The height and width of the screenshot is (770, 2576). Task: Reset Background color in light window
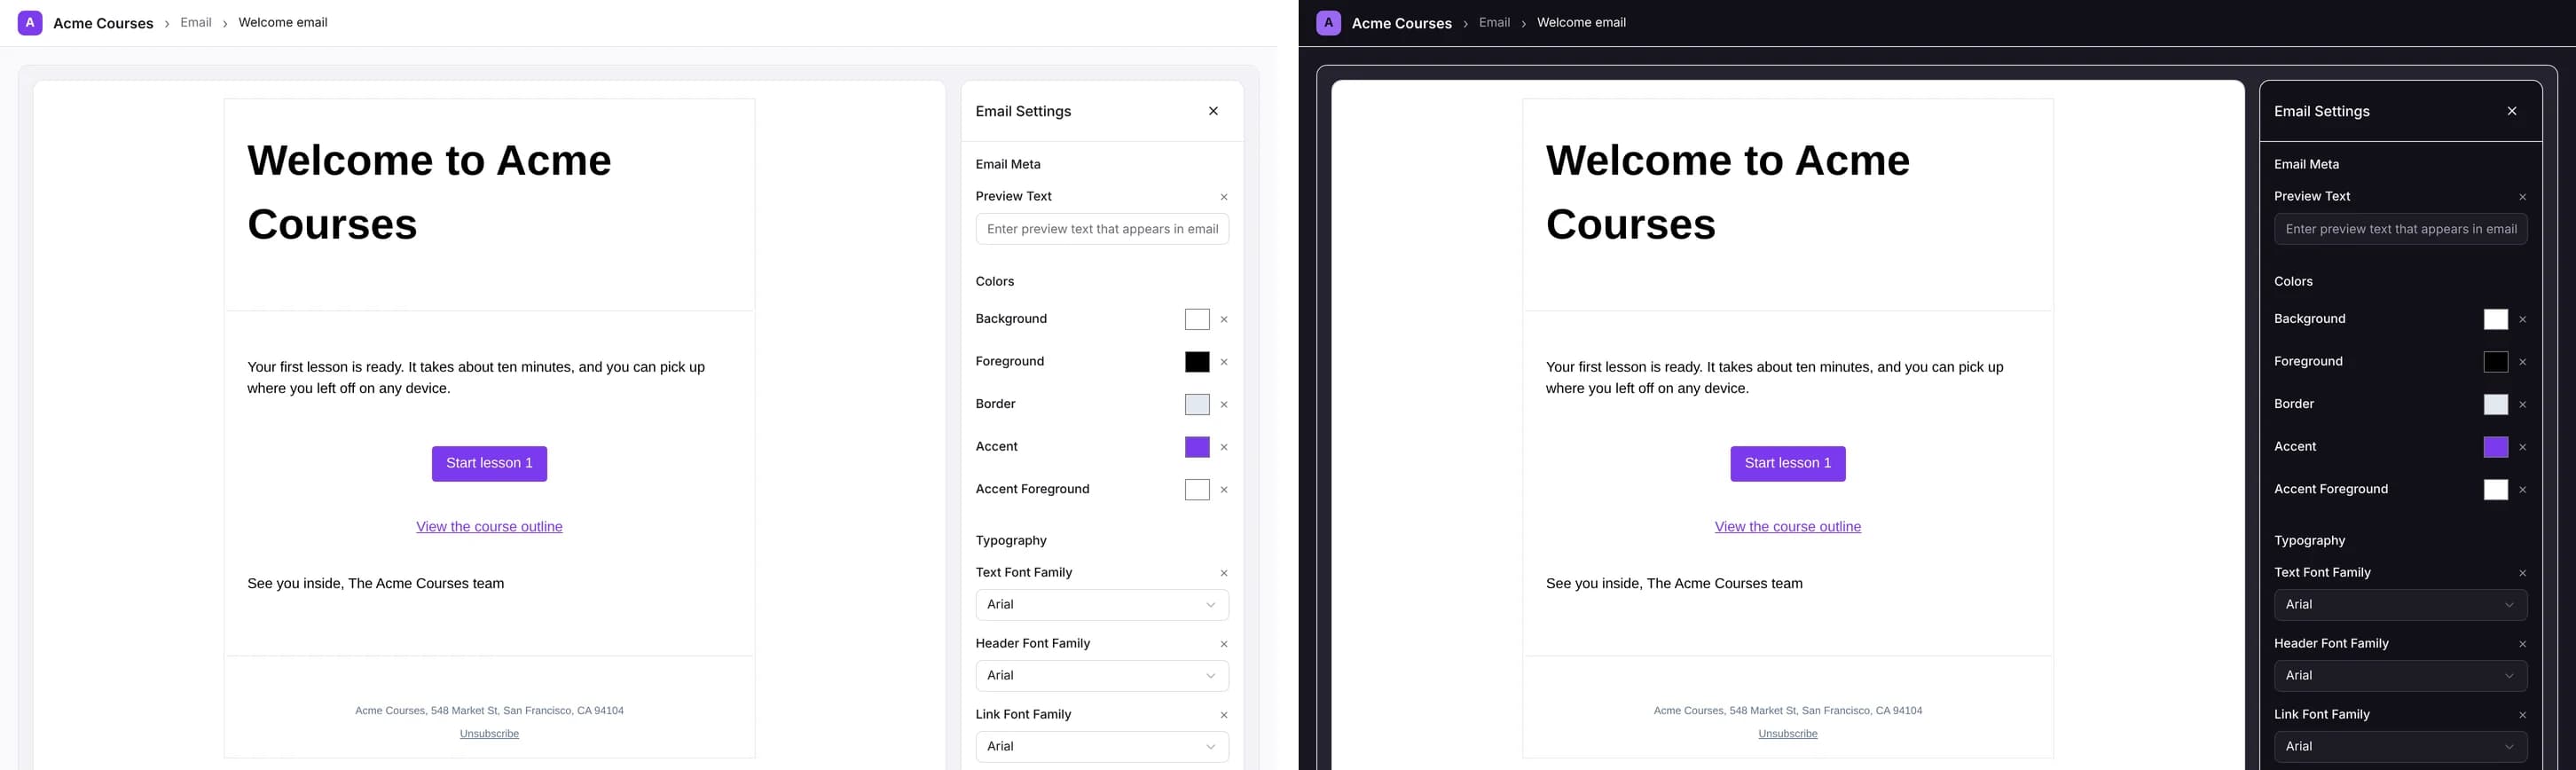point(1224,320)
